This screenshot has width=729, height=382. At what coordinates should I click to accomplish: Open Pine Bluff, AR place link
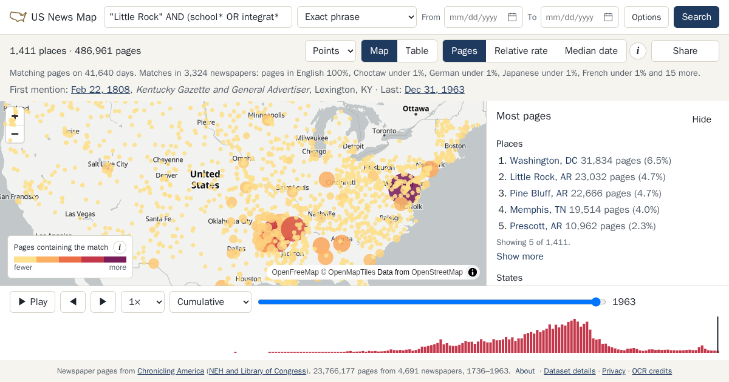coord(539,193)
